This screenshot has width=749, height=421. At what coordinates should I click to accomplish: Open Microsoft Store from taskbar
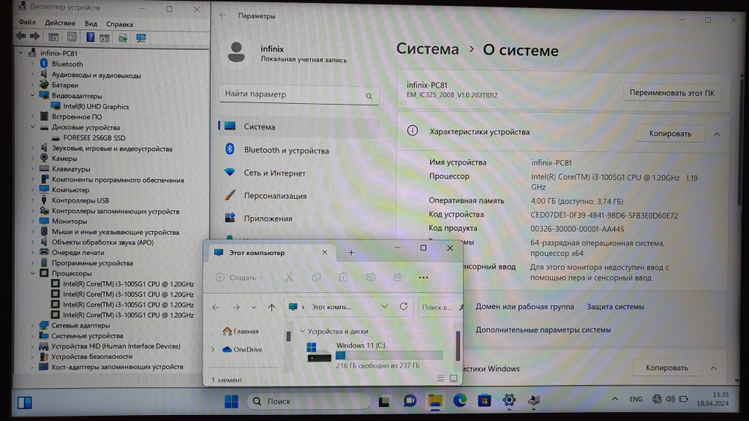pyautogui.click(x=485, y=401)
